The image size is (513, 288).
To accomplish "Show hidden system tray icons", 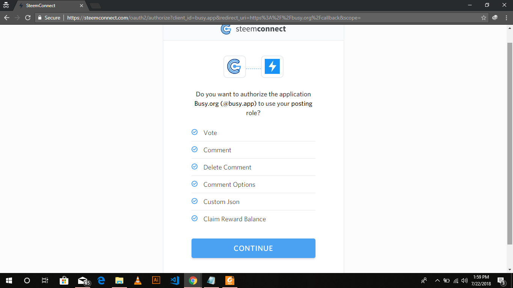I will (x=437, y=280).
